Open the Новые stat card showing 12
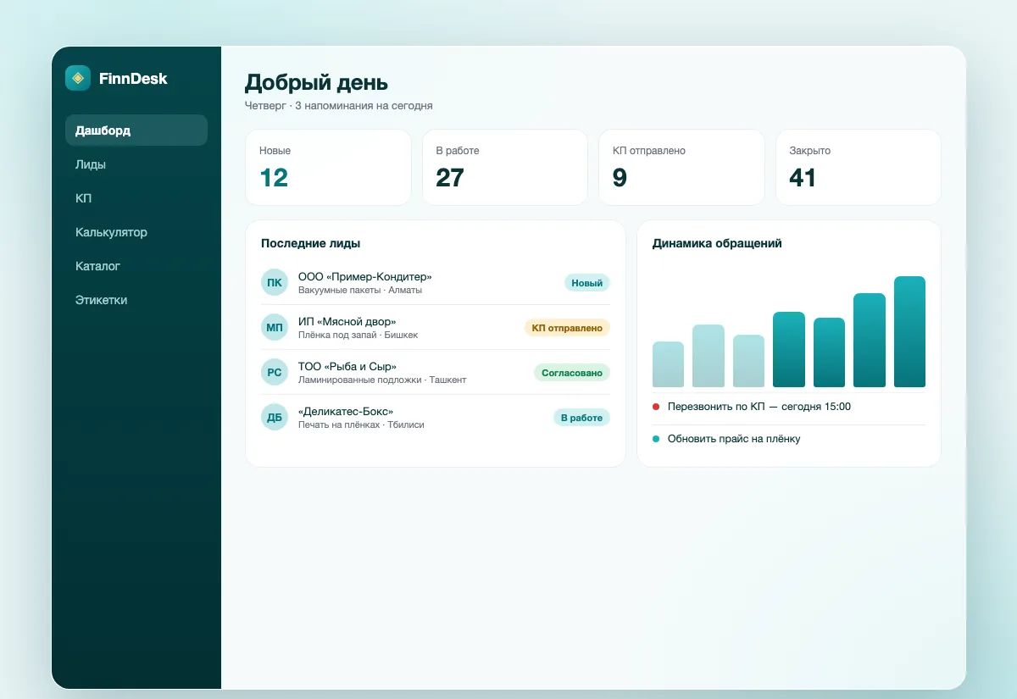Screen dimensions: 1017x699 [x=328, y=167]
